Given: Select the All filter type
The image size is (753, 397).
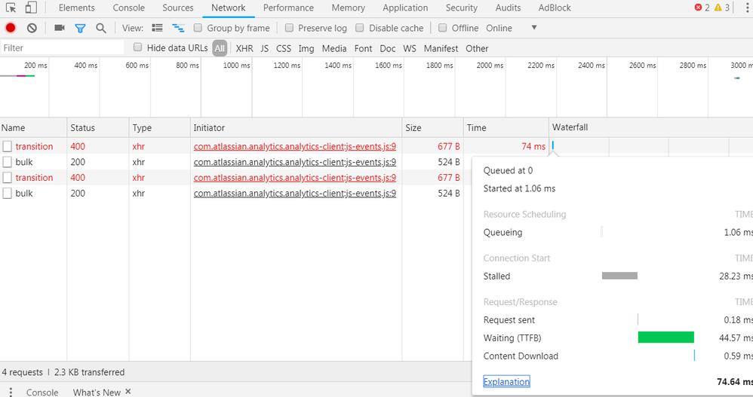Looking at the screenshot, I should pos(220,48).
